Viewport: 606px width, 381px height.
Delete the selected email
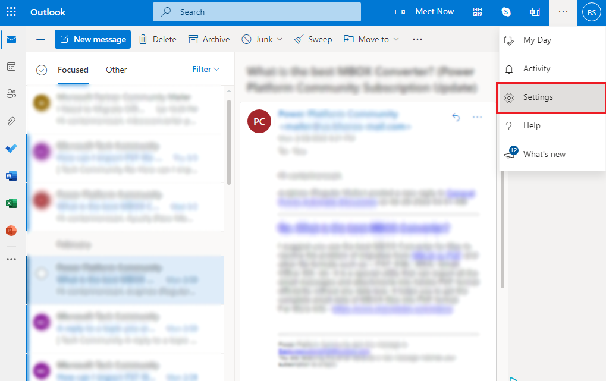(158, 39)
